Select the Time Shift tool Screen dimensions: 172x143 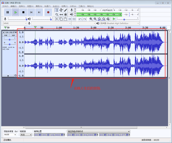click(x=61, y=15)
